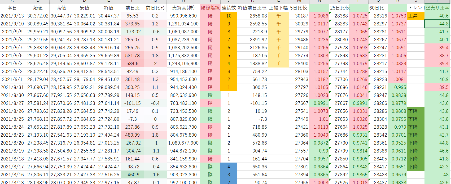Click the date cell 2021/8/31
Viewport: 451px width, 184px height.
(x=13, y=87)
